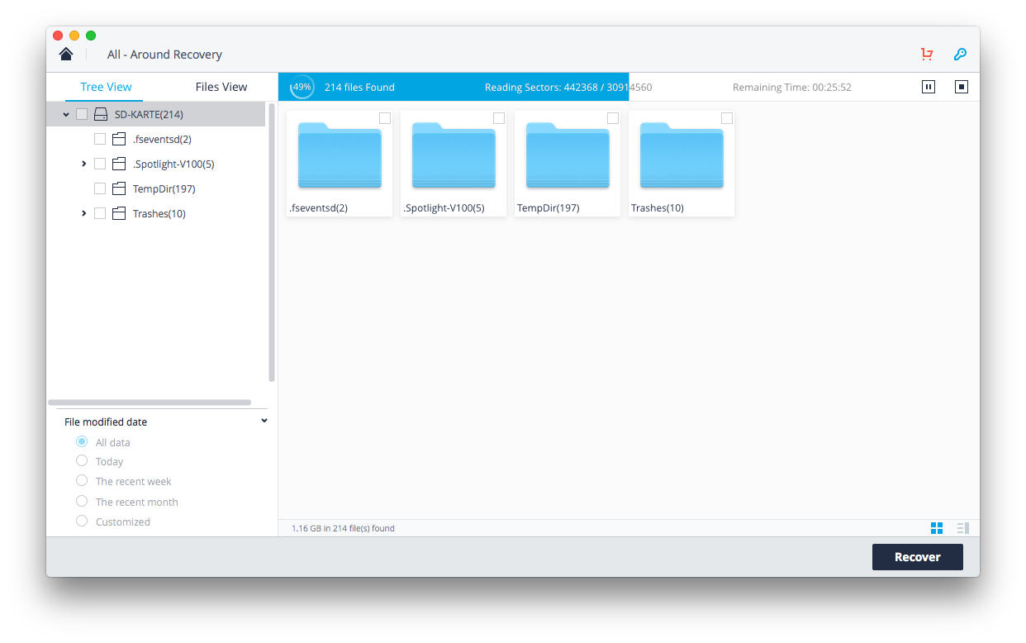The image size is (1026, 643).
Task: Check the TempDir(197) tree checkbox
Action: (x=100, y=188)
